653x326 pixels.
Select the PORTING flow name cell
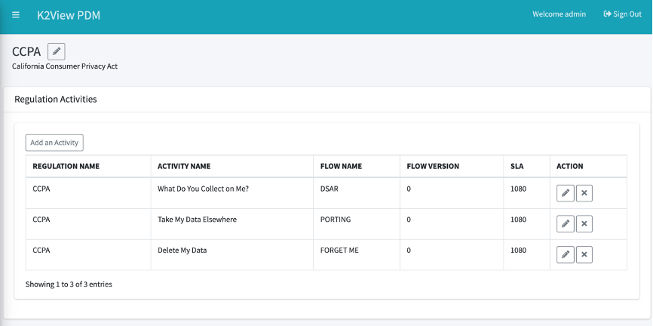pos(357,224)
